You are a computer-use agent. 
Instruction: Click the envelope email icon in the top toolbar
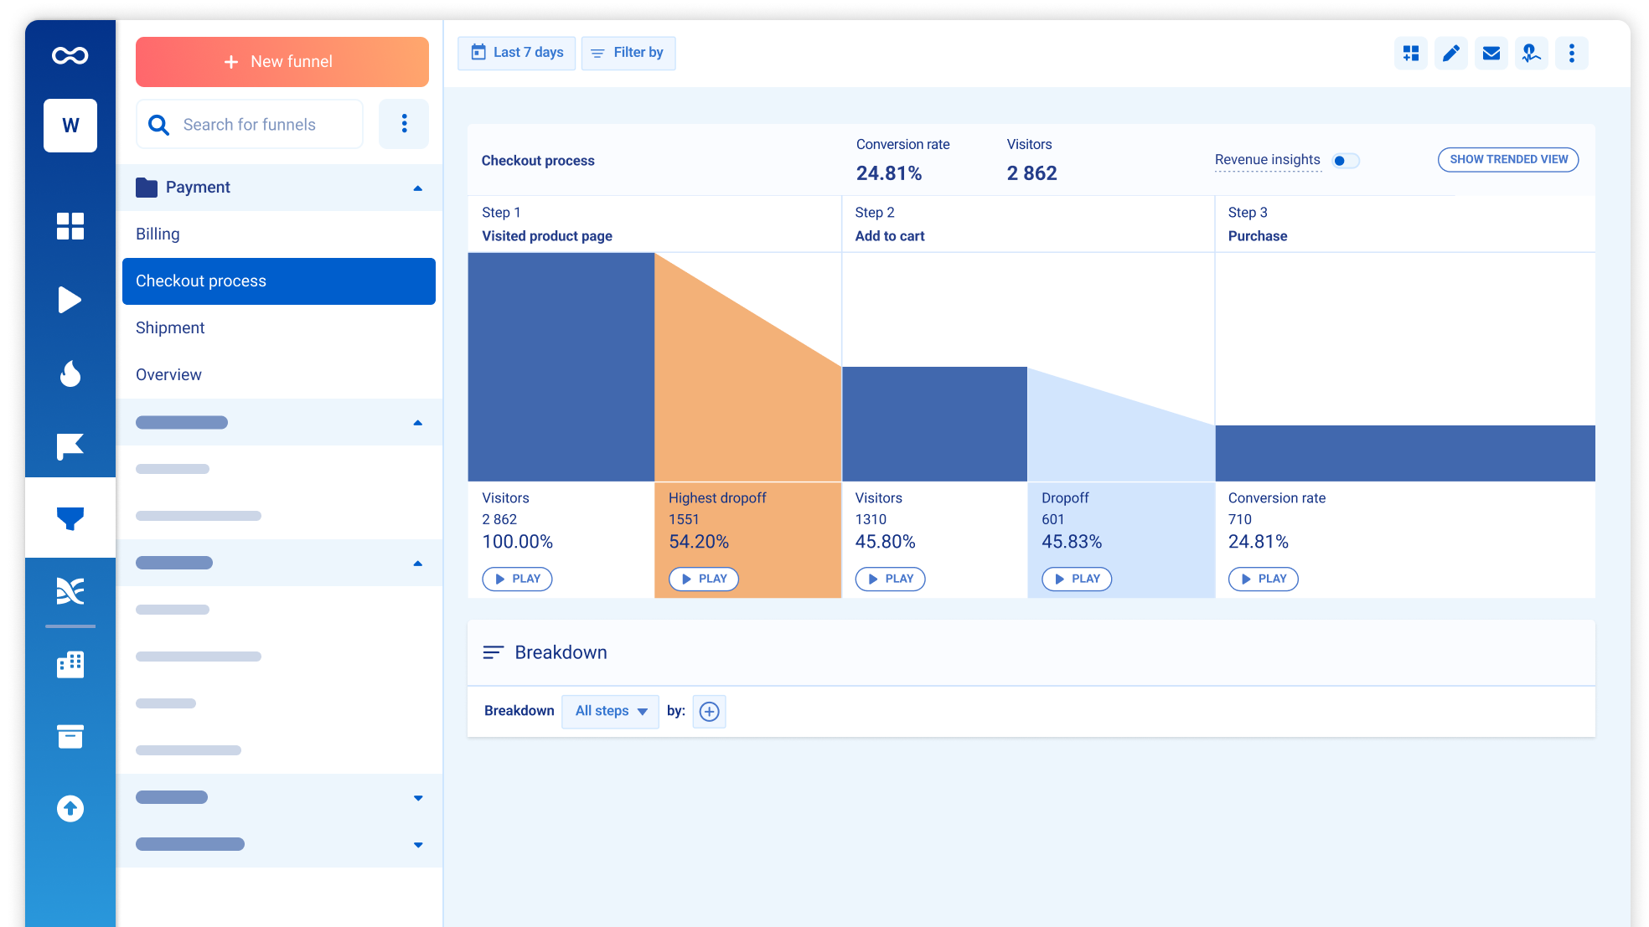pos(1491,54)
